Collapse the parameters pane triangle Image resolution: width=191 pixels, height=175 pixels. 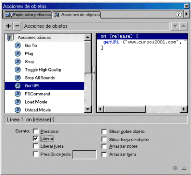pos(184,169)
